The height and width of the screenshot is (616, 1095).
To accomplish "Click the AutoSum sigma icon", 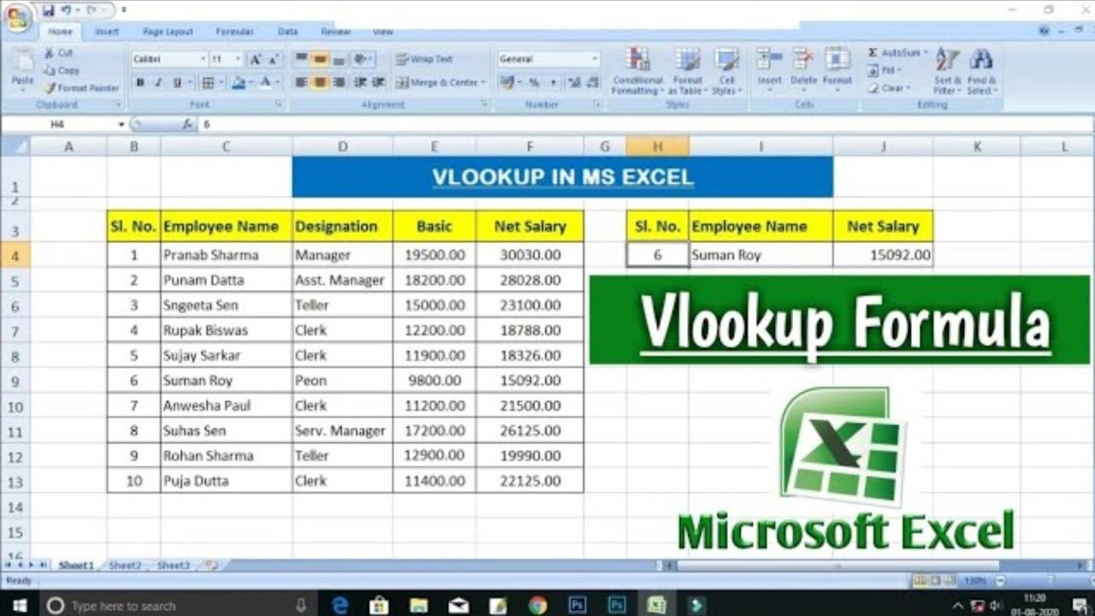I will (873, 53).
